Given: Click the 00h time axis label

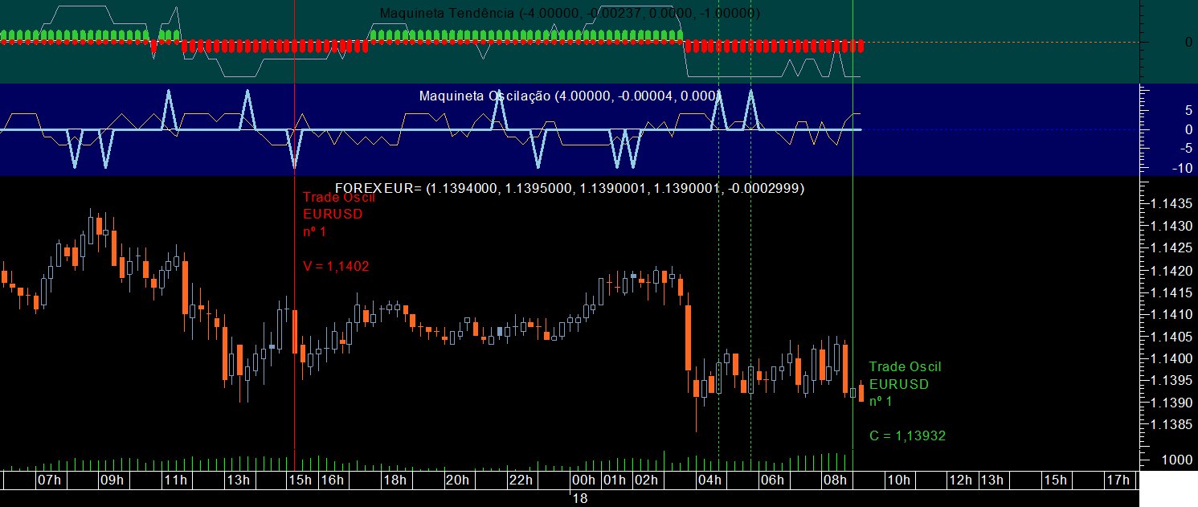Looking at the screenshot, I should [583, 480].
